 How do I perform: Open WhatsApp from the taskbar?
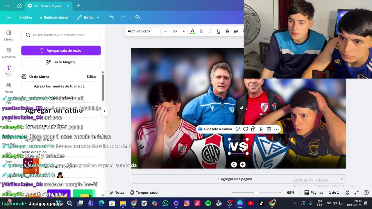[x=165, y=203]
